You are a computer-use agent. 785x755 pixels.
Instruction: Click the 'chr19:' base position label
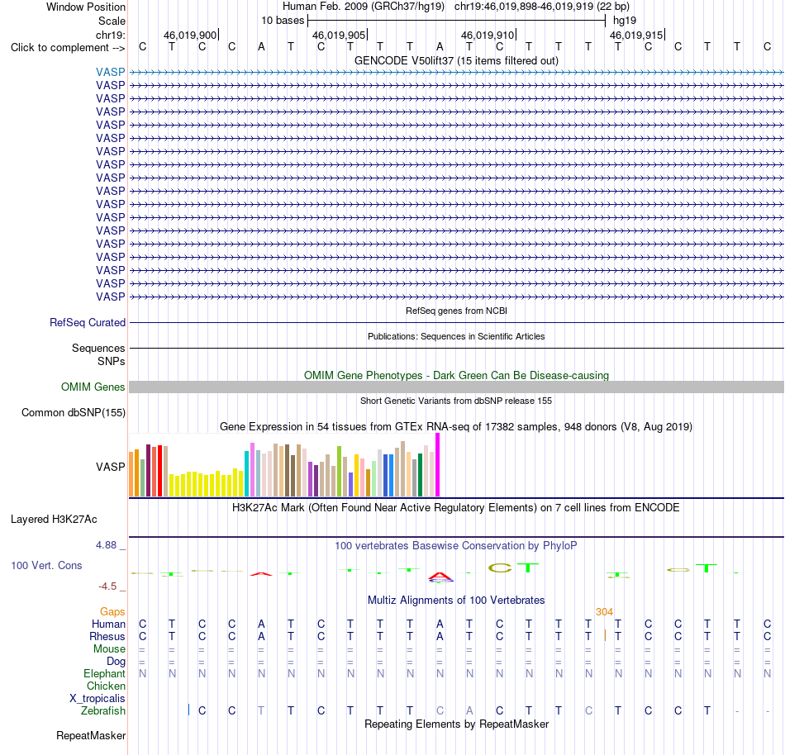(111, 35)
